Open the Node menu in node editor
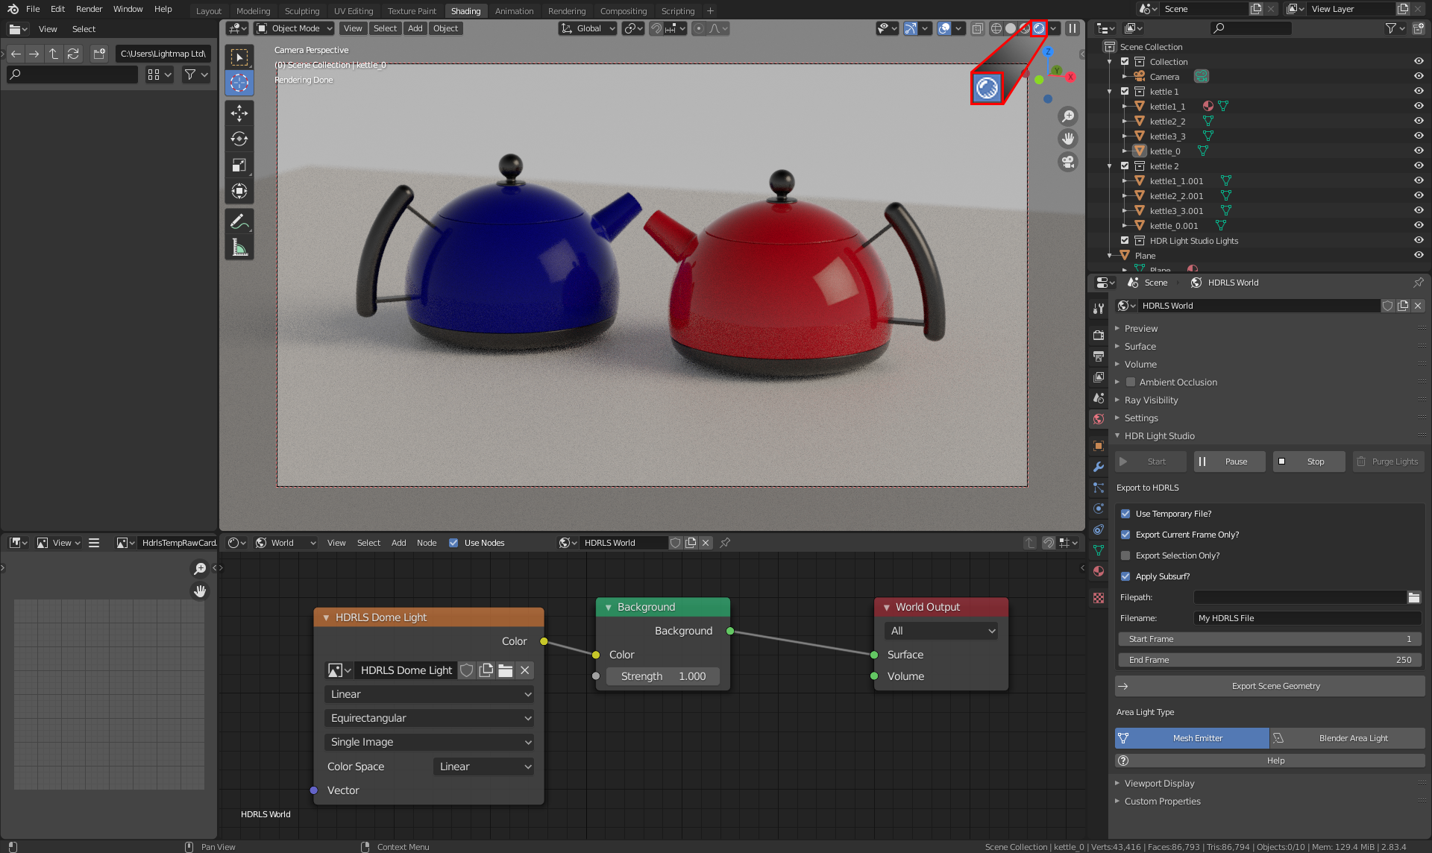1432x853 pixels. (427, 543)
